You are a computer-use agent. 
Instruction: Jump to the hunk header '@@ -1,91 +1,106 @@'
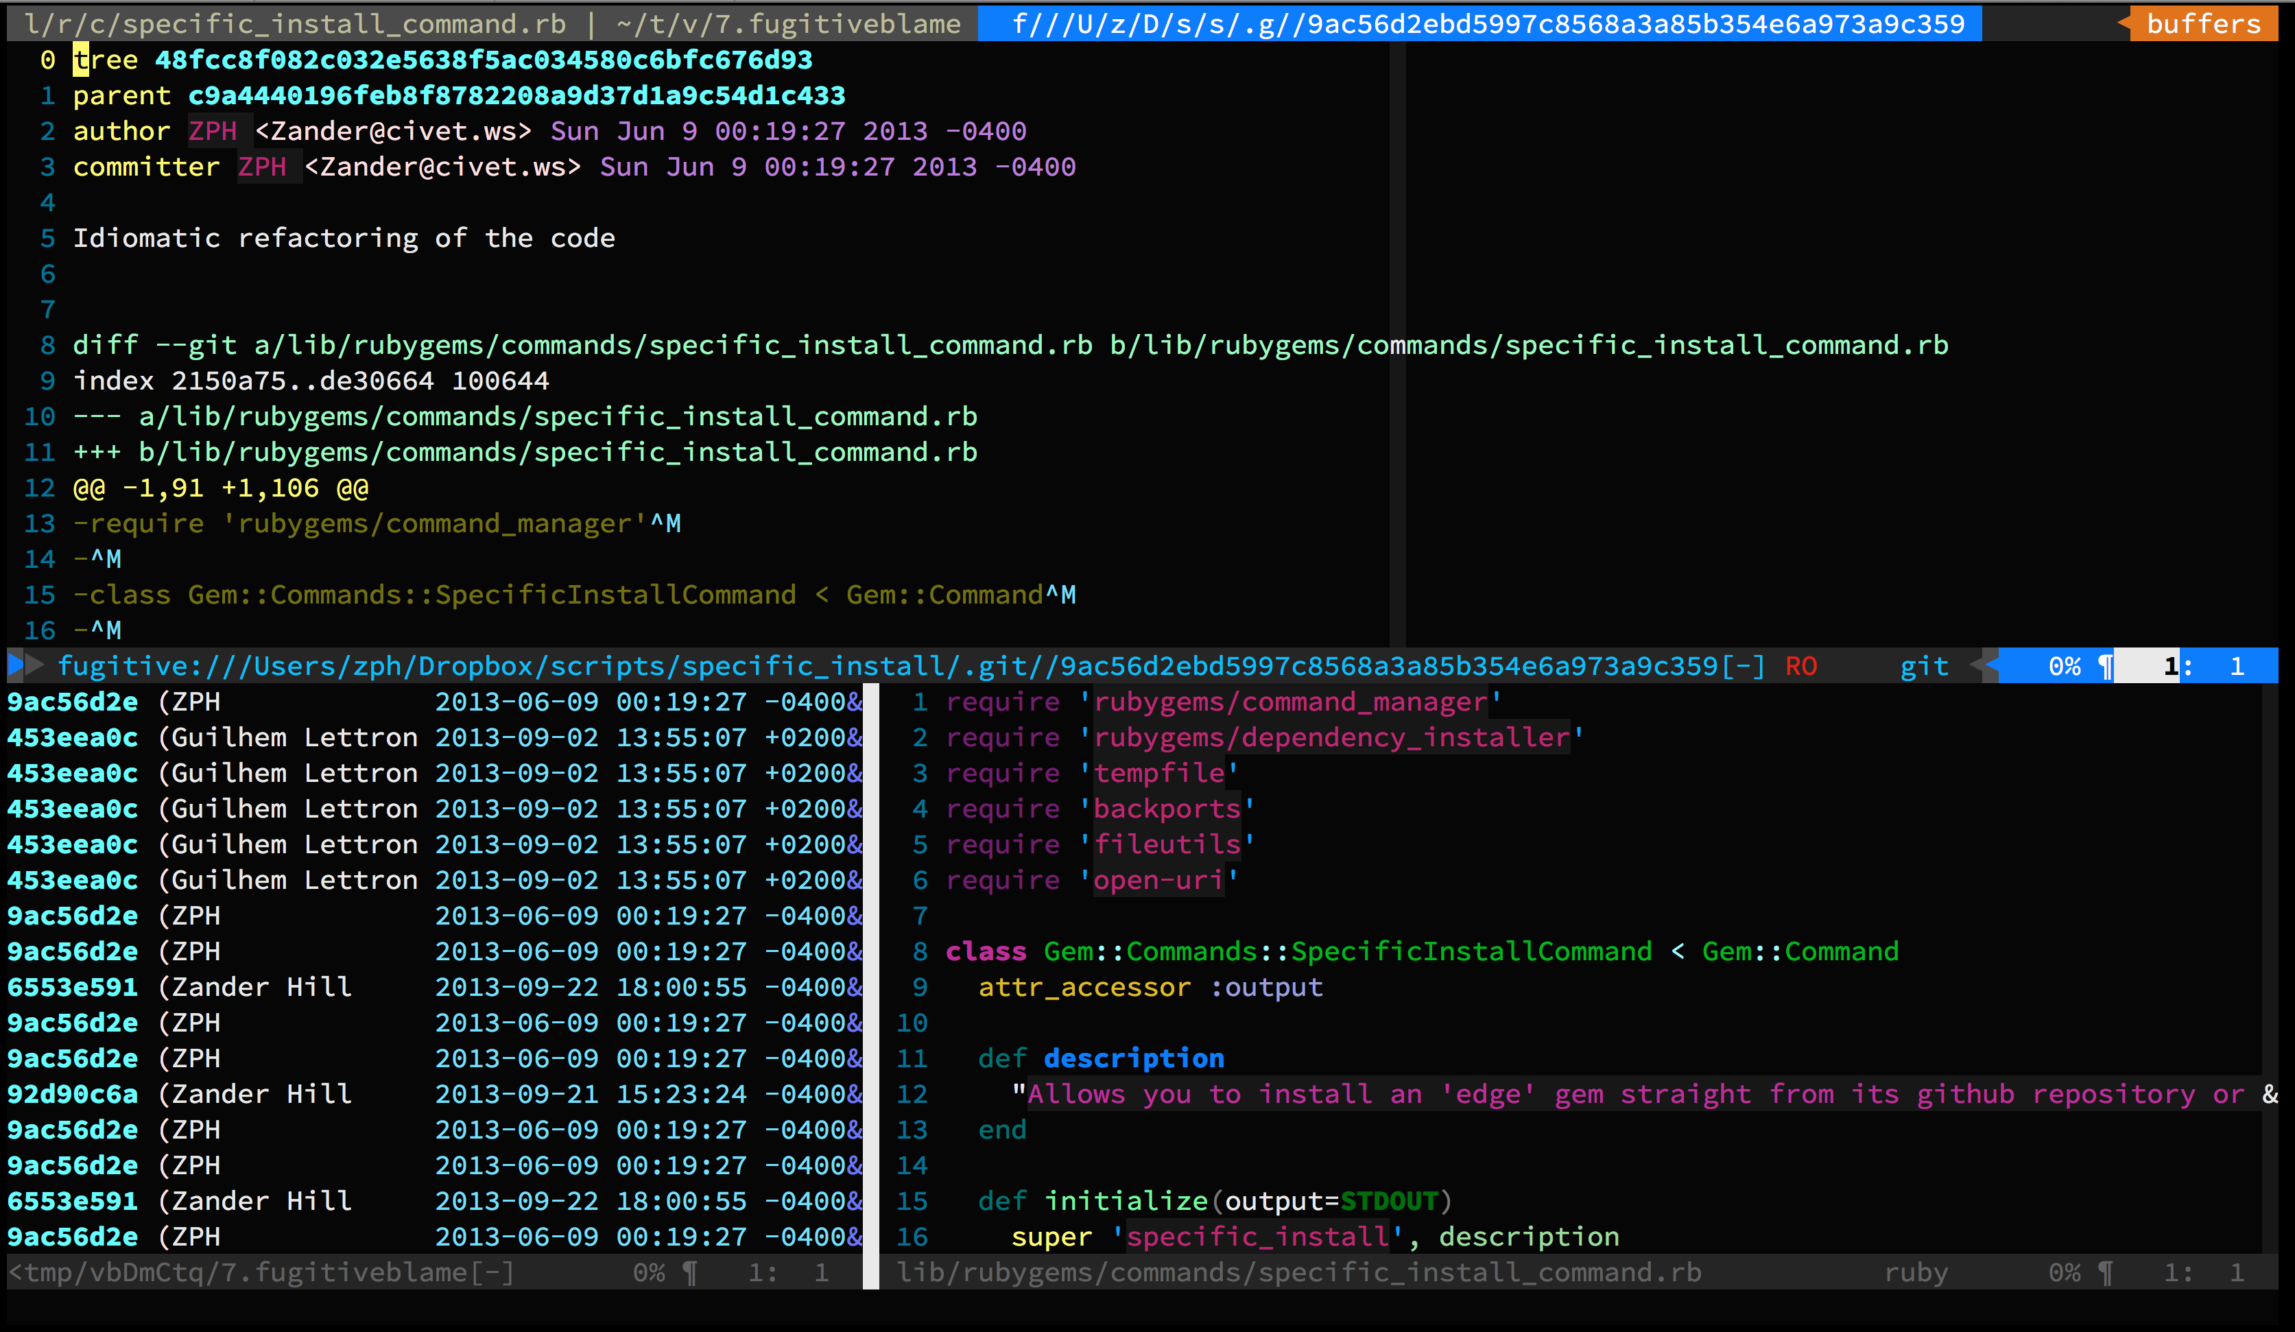tap(220, 488)
